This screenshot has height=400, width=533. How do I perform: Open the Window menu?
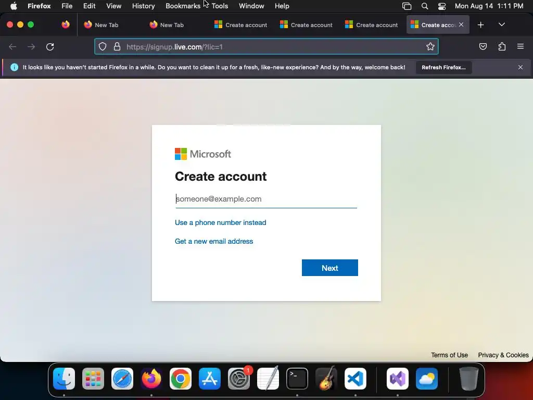(x=251, y=6)
